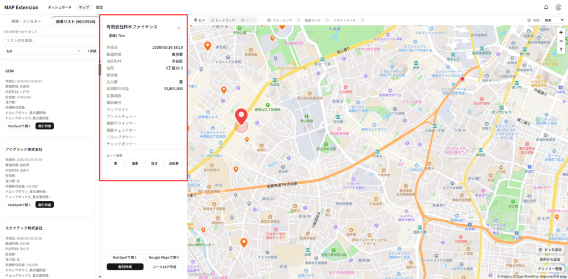Image resolution: width=568 pixels, height=279 pixels.
Task: Click the orange pin near 神宮前2
Action: (x=207, y=46)
